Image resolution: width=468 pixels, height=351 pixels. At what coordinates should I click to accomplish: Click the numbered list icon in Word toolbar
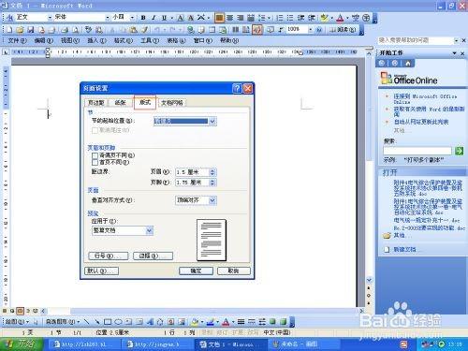(280, 18)
